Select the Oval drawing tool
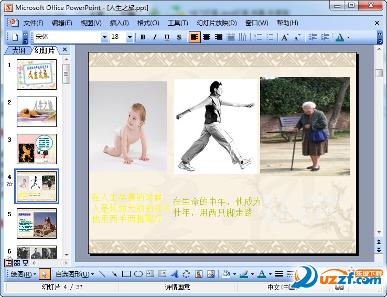Image resolution: width=387 pixels, height=297 pixels. pyautogui.click(x=138, y=274)
